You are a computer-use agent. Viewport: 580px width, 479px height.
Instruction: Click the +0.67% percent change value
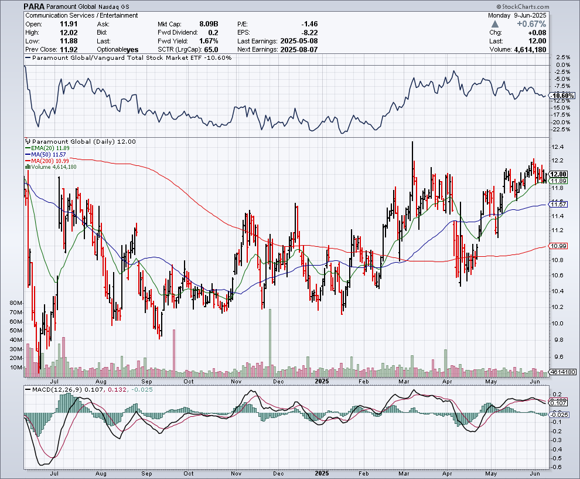[531, 24]
